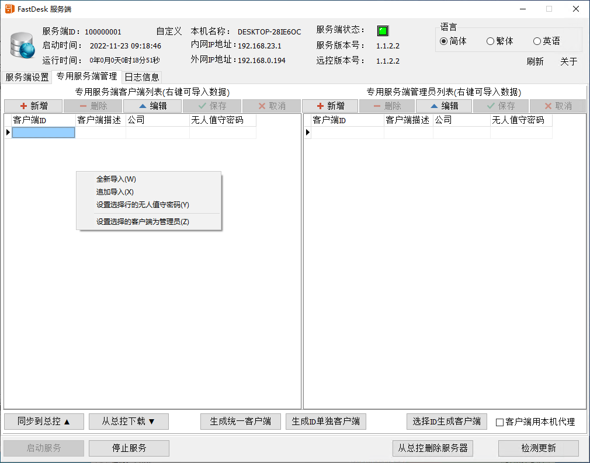The height and width of the screenshot is (463, 590).
Task: Click the 刷新 refresh link
Action: pos(535,61)
